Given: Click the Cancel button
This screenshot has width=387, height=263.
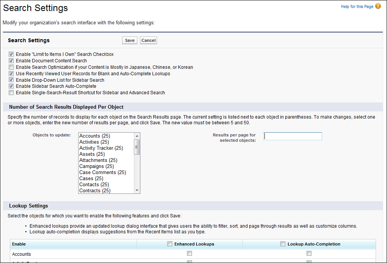Looking at the screenshot, I should point(148,40).
